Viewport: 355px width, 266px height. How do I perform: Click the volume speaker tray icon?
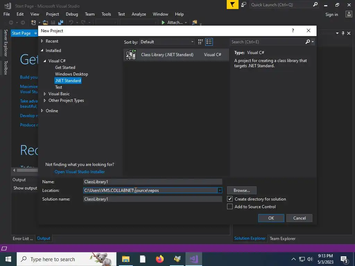(x=310, y=259)
